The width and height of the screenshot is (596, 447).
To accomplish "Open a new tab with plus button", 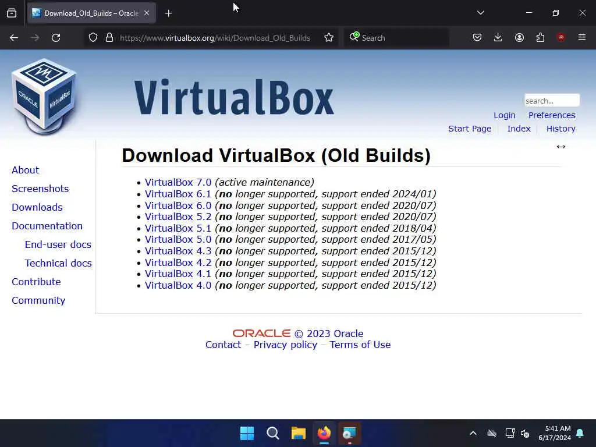I will (168, 13).
